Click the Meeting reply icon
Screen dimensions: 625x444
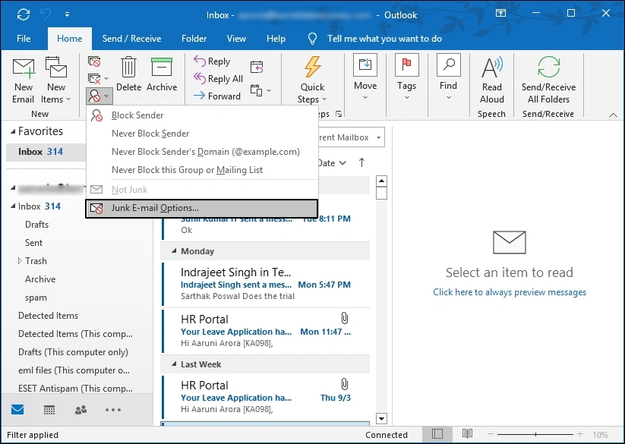tap(257, 67)
